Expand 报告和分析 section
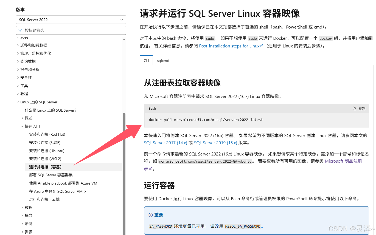 pos(30,70)
